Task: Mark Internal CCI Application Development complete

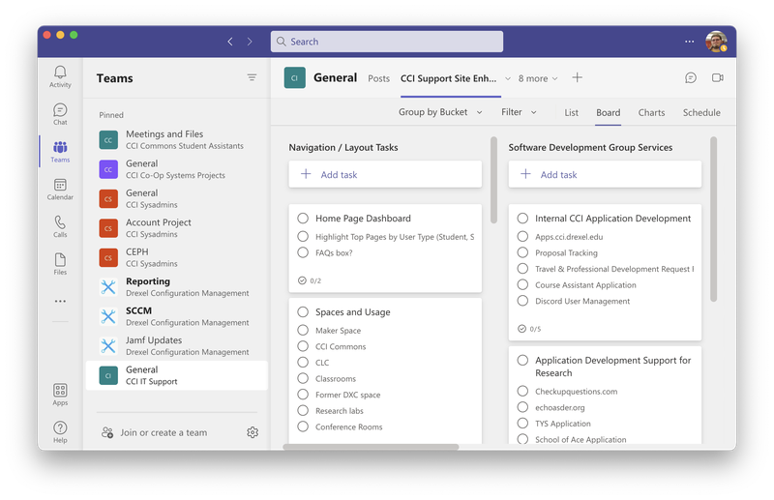Action: [x=522, y=219]
